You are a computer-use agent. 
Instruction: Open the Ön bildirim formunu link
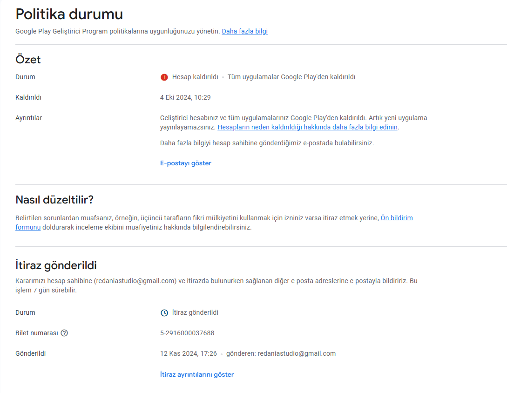click(x=396, y=218)
